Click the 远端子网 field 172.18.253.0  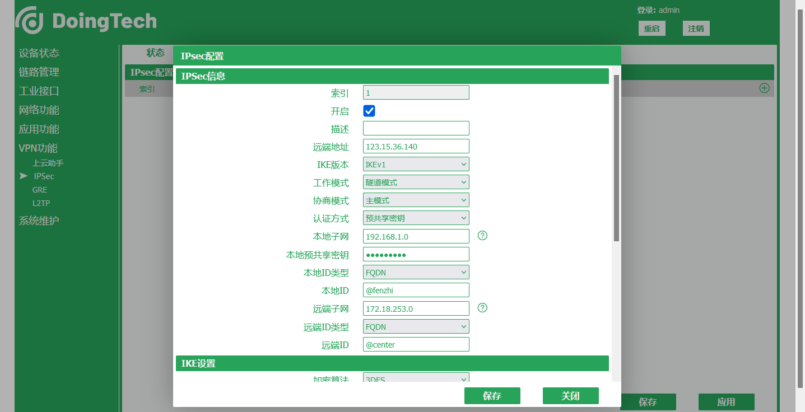pos(416,308)
